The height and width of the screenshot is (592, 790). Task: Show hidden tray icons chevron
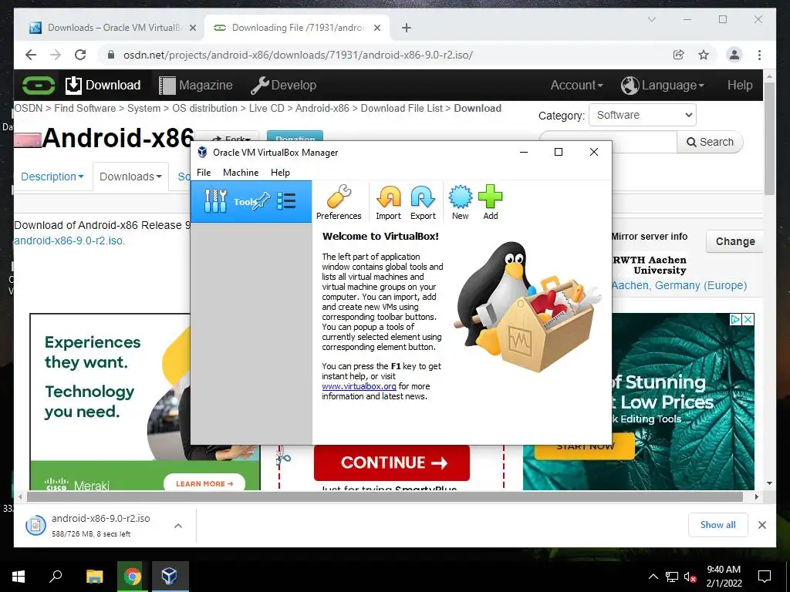[653, 577]
